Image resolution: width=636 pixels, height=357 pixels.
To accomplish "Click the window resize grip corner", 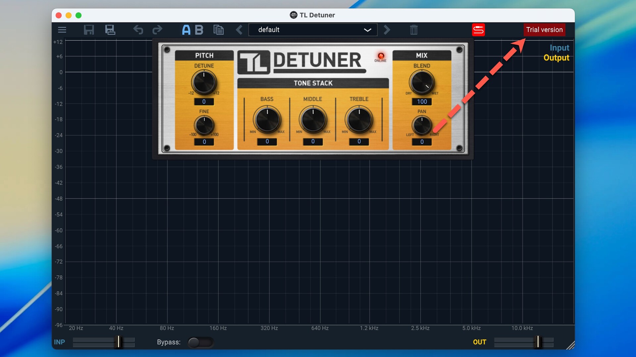I will pyautogui.click(x=570, y=345).
